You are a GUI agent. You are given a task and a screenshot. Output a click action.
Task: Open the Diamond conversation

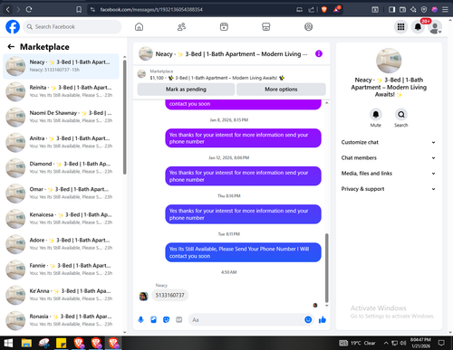pos(62,168)
